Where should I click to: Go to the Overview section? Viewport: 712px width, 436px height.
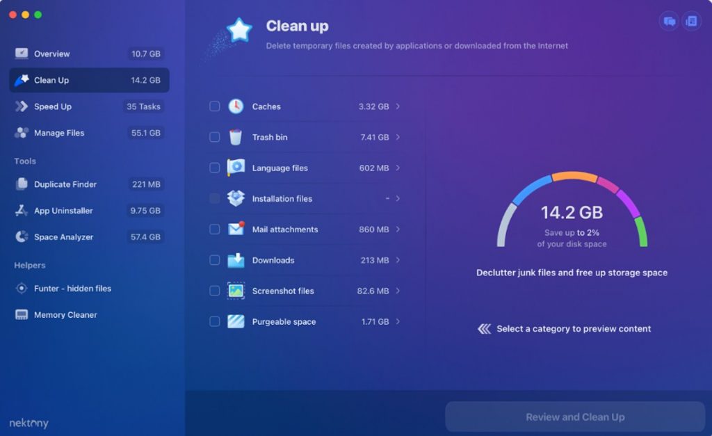click(51, 54)
